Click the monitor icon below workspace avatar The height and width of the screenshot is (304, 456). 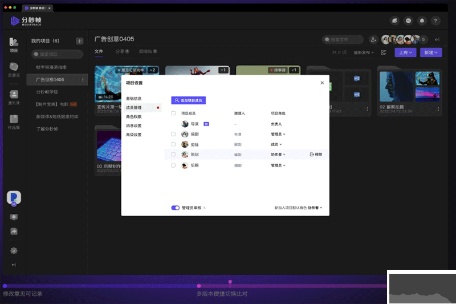click(14, 217)
